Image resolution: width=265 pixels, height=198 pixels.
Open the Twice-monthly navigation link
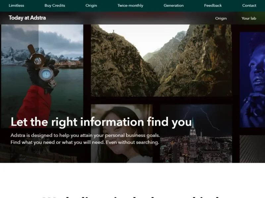point(130,5)
